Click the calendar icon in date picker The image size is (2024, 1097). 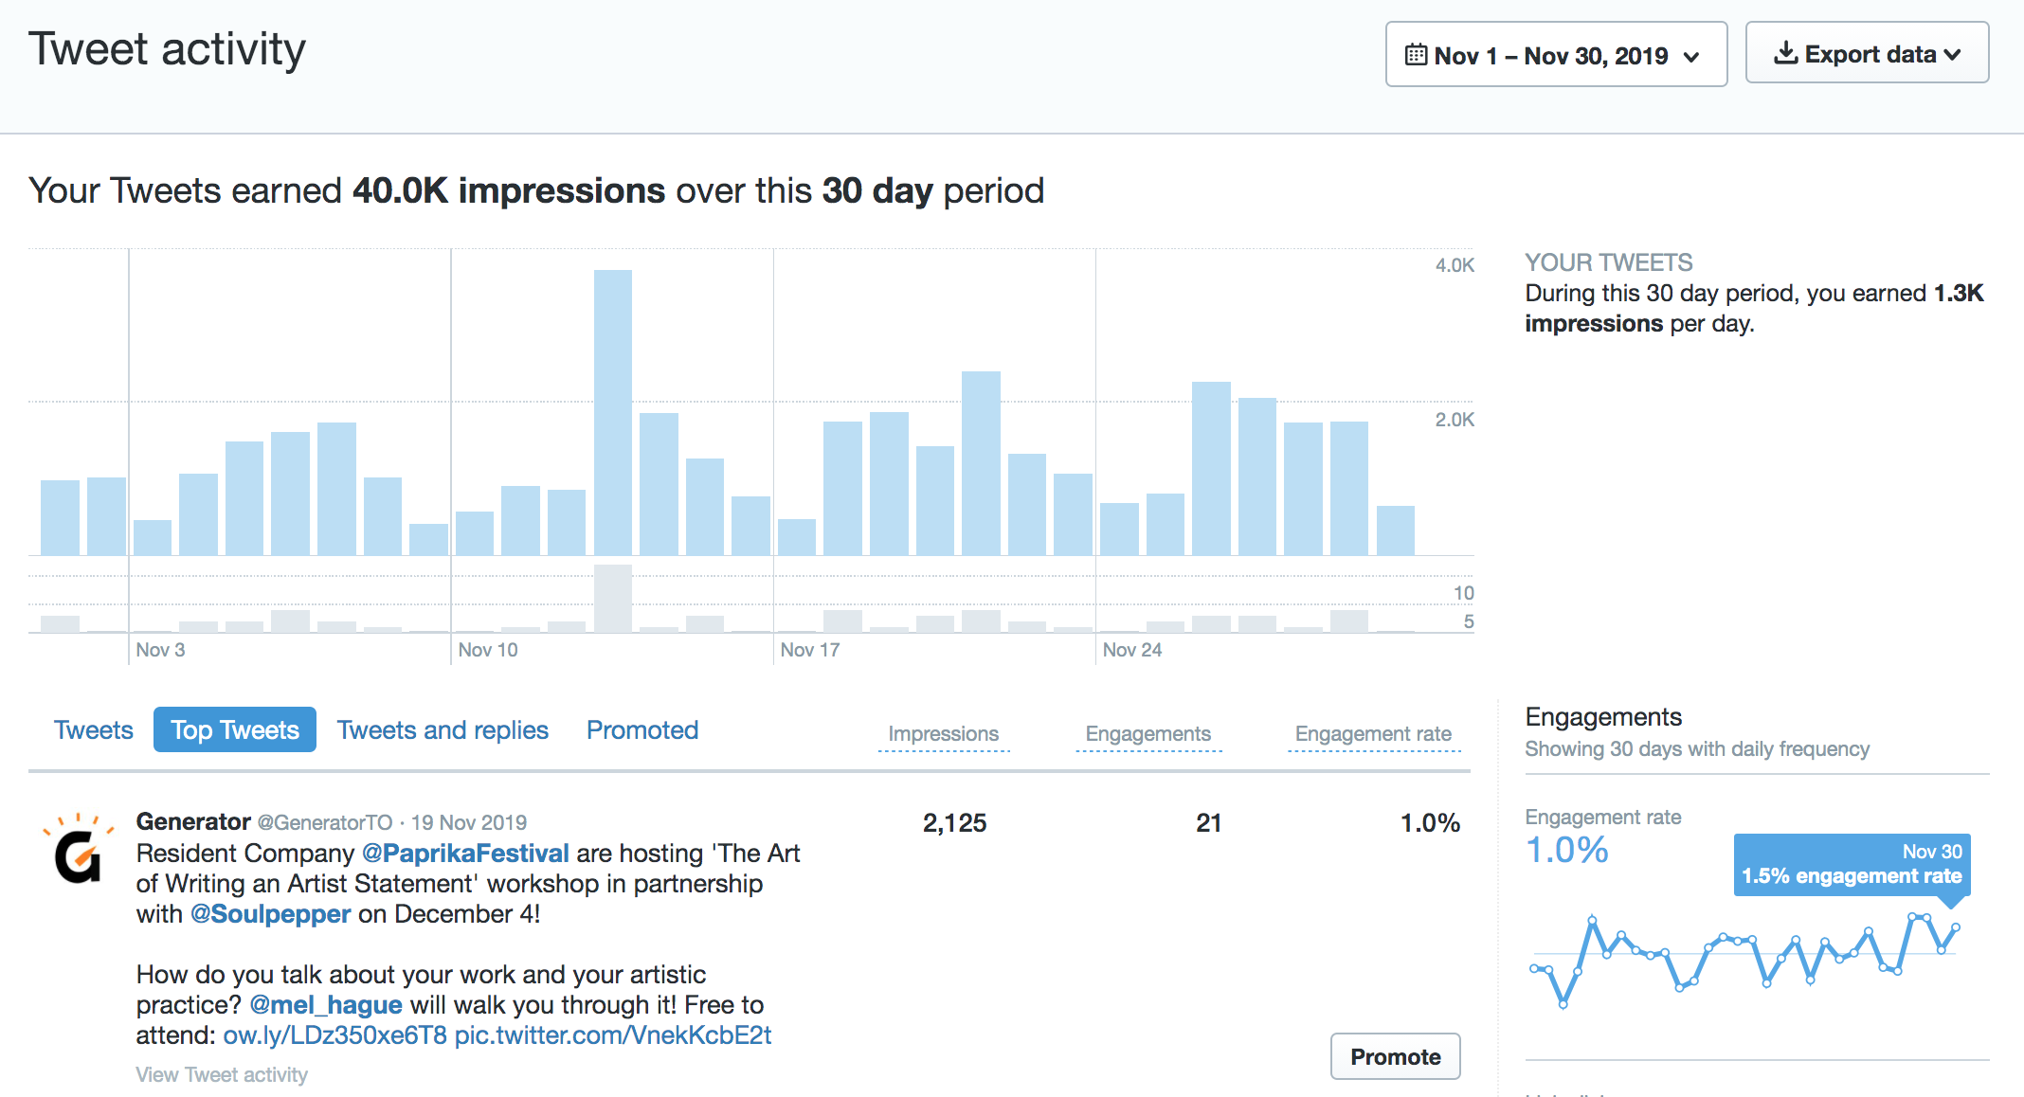tap(1416, 55)
